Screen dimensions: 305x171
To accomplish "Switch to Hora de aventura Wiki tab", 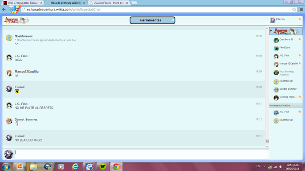I will pos(66,3).
